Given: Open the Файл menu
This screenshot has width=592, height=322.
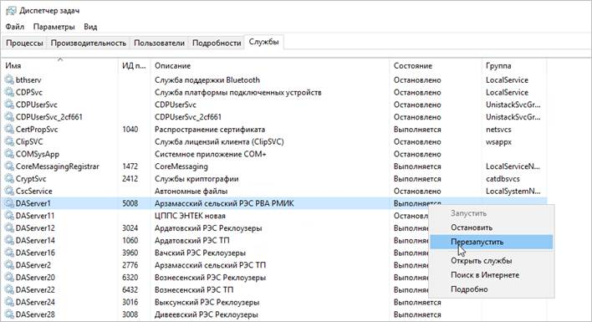Looking at the screenshot, I should coord(15,27).
